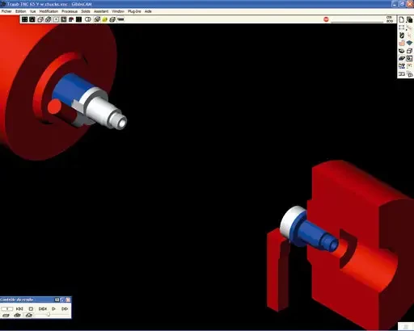Click the new document icon in palette
The width and height of the screenshot is (414, 331).
pos(401,19)
